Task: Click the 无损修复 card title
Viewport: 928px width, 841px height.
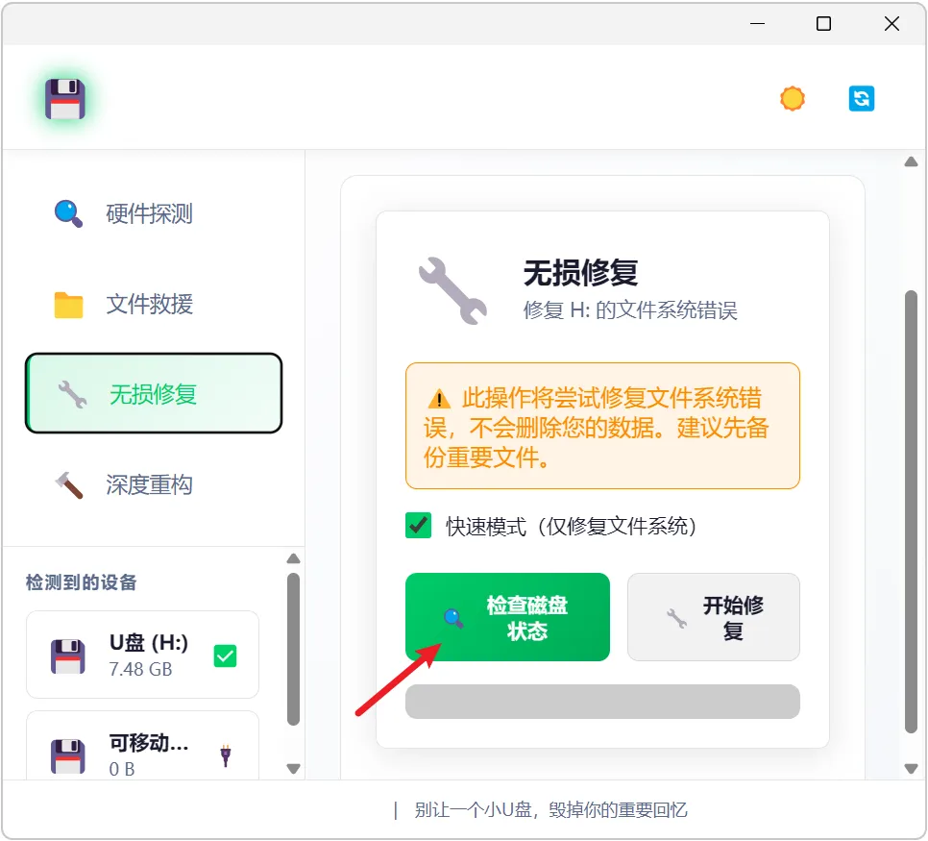Action: 580,272
